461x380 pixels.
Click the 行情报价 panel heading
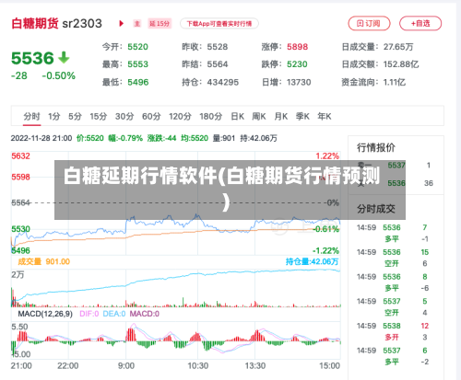coord(376,147)
